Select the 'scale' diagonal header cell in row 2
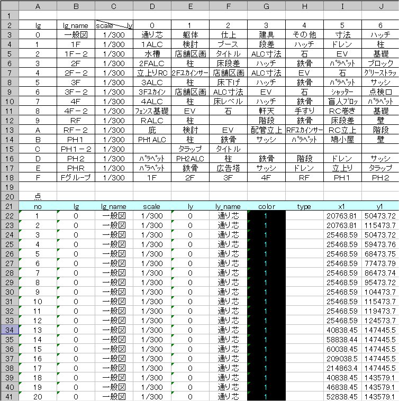The image size is (399, 401). pos(114,25)
